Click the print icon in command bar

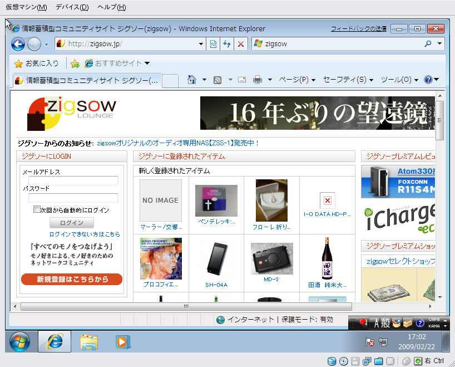[258, 80]
